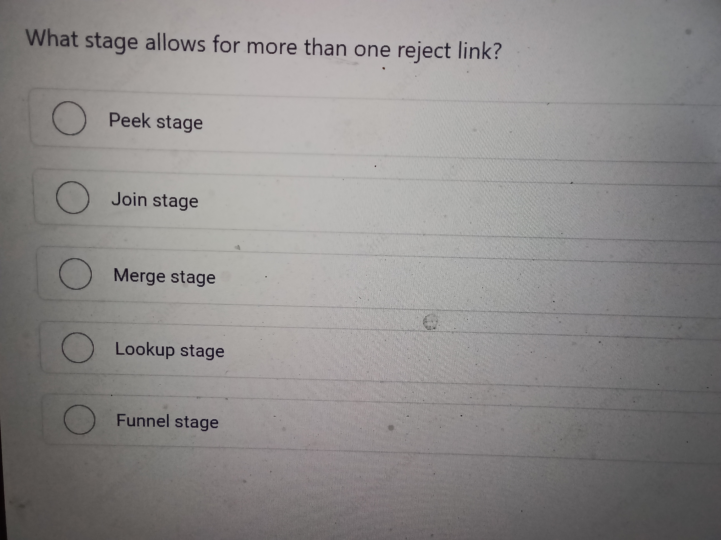Click the blank area below Funnel stage
This screenshot has height=540, width=721.
(359, 495)
